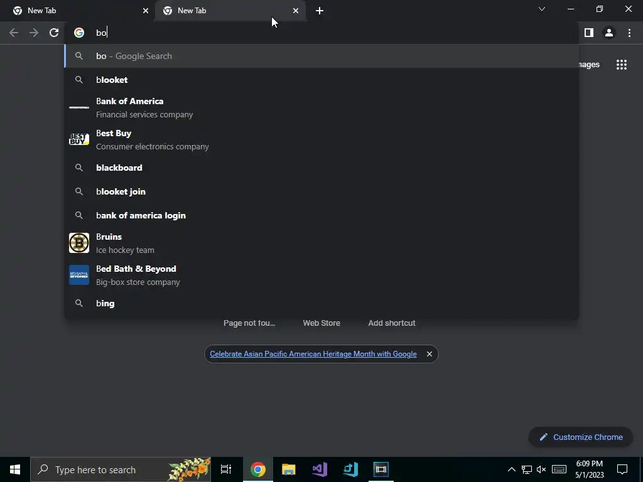This screenshot has height=482, width=643.
Task: Open Chrome's three-dot menu
Action: [629, 33]
